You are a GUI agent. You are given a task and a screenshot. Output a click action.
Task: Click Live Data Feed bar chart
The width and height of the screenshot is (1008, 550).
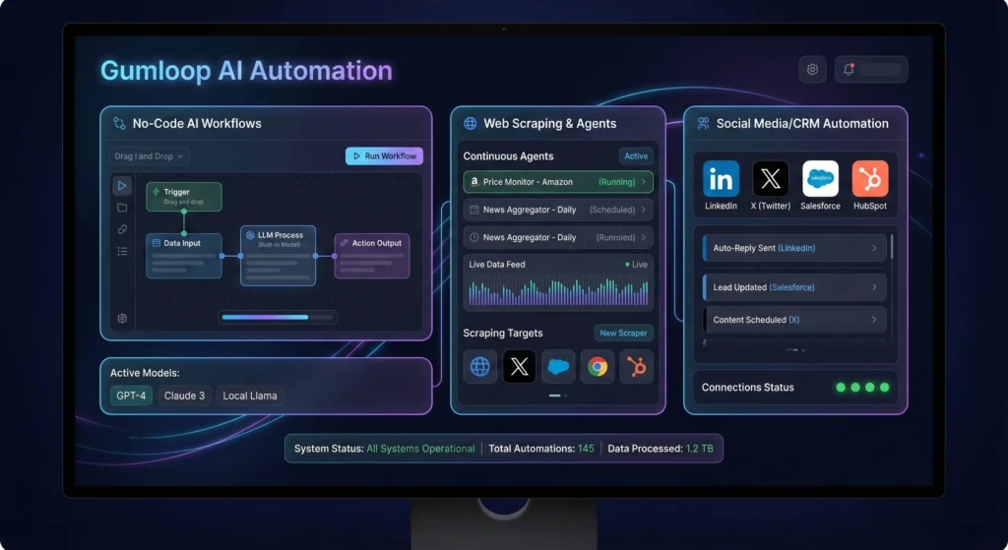[558, 291]
